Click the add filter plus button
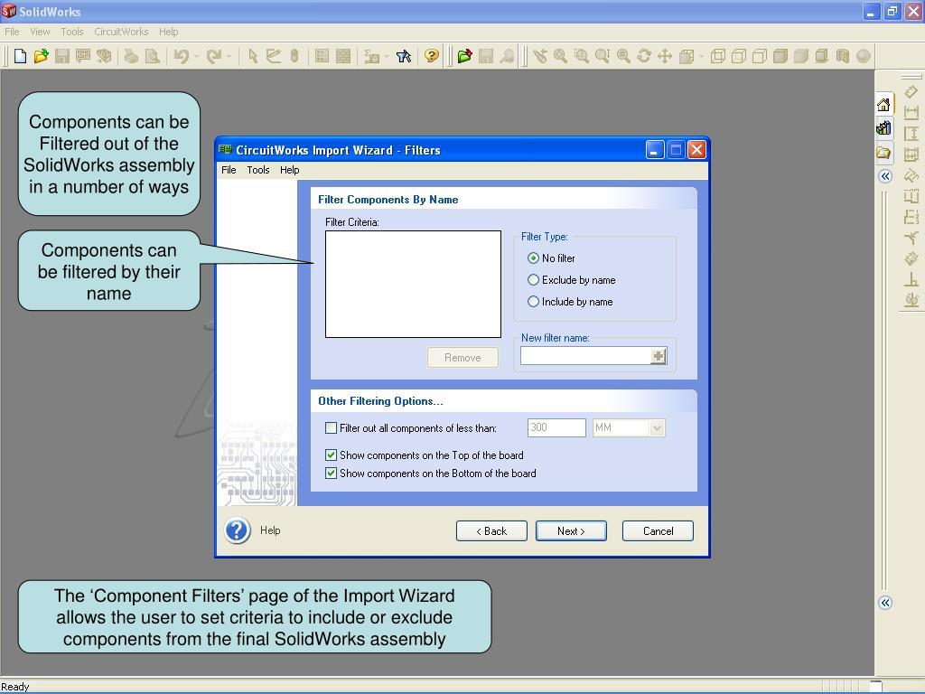The width and height of the screenshot is (925, 694). (x=659, y=356)
